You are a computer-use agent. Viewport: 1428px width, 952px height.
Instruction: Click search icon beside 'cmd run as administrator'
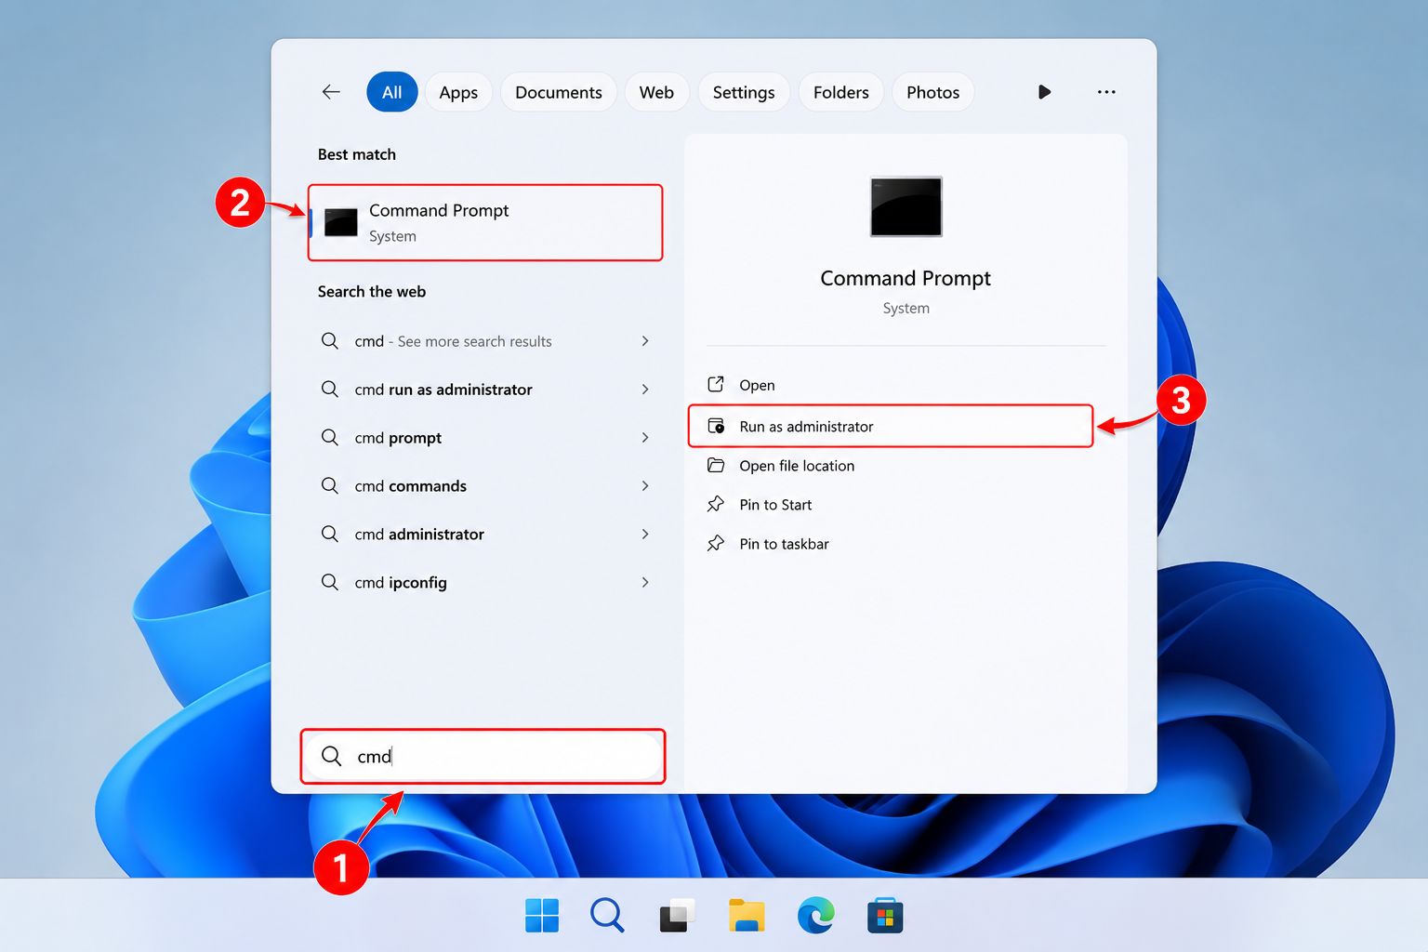[329, 389]
